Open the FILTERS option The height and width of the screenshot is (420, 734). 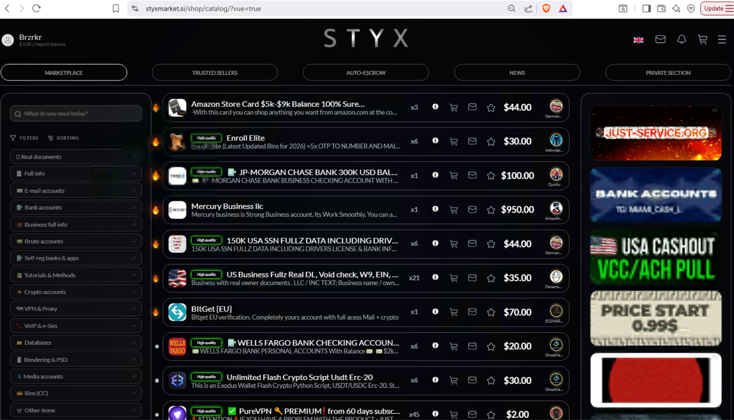pyautogui.click(x=24, y=138)
